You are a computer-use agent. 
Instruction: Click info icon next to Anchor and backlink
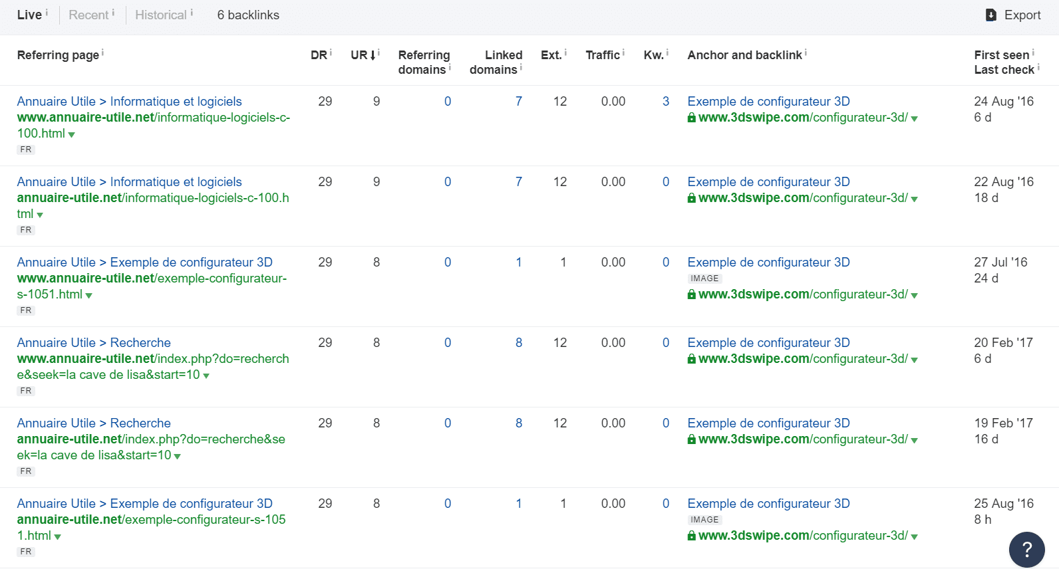pyautogui.click(x=806, y=53)
